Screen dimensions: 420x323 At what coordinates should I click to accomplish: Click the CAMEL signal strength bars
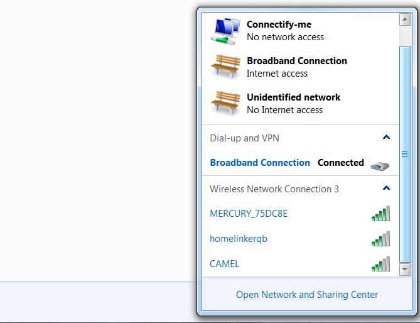(380, 264)
